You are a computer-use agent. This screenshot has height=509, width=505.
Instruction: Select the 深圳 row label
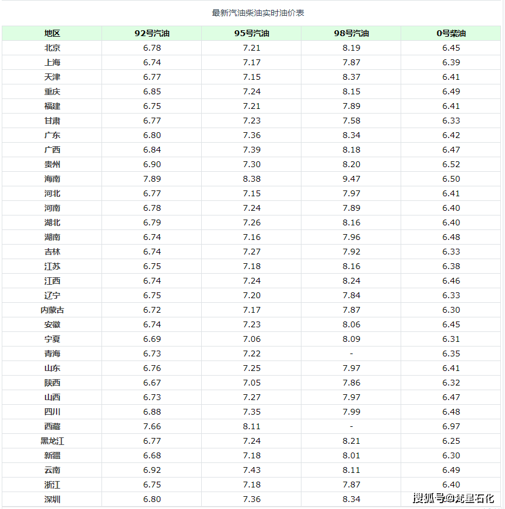tap(52, 499)
